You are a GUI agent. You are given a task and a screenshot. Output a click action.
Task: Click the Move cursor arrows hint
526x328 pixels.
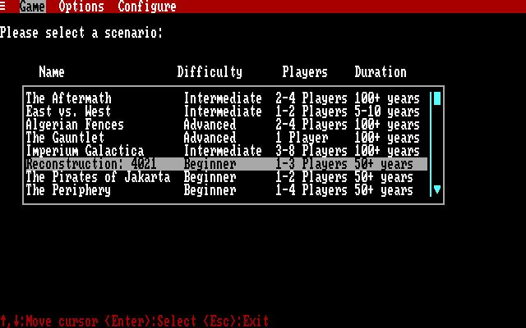pyautogui.click(x=49, y=321)
